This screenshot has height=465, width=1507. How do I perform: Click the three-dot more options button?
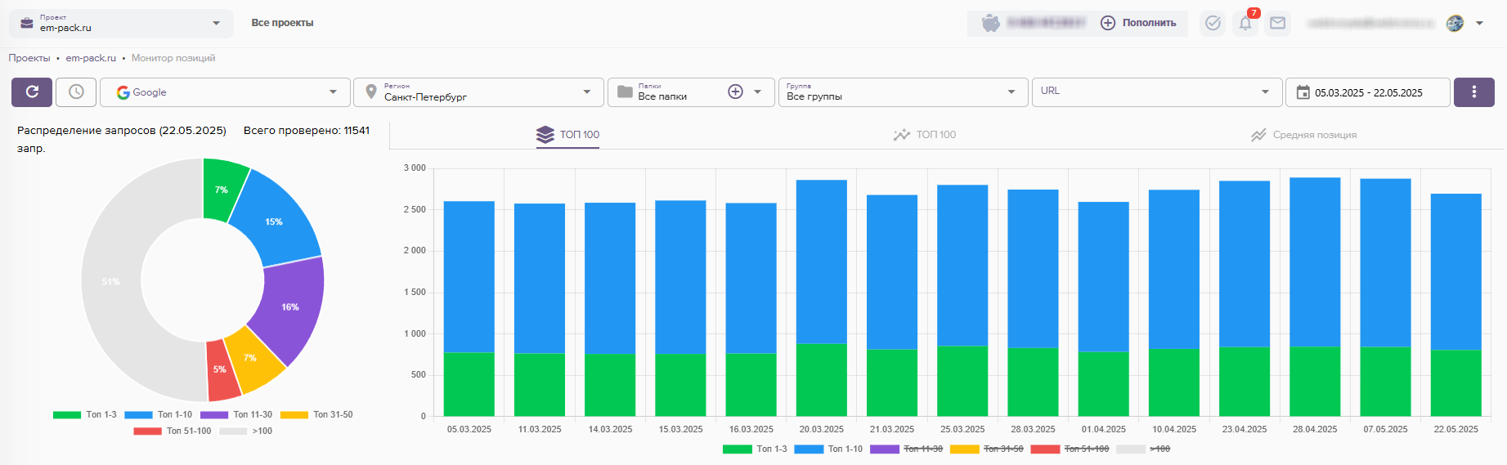(x=1473, y=92)
